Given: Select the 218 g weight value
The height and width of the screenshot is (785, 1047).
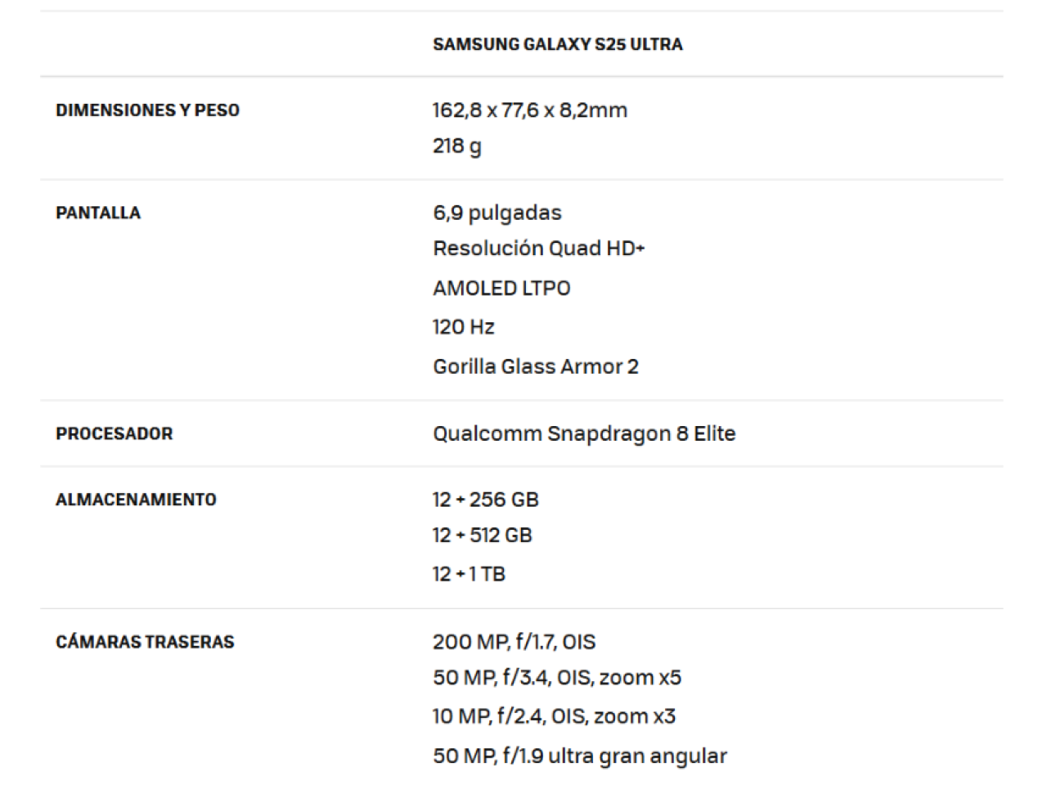Looking at the screenshot, I should [x=457, y=146].
